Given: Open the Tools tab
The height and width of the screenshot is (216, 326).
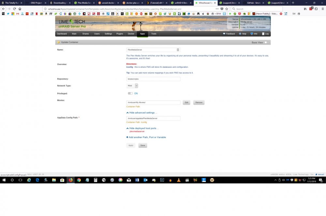Looking at the screenshot, I should click(154, 34).
